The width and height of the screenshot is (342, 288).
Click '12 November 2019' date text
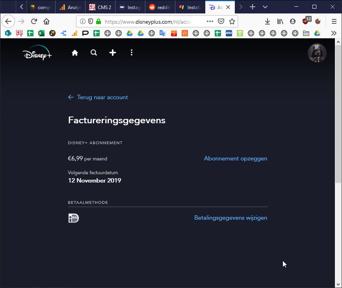[95, 181]
